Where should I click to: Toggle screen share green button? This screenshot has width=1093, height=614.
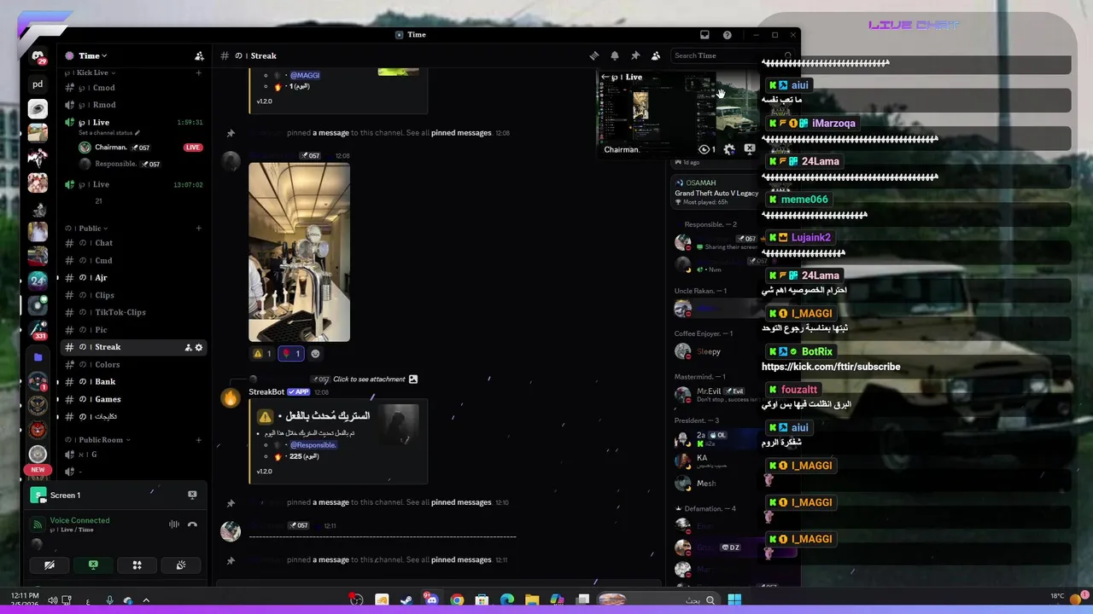[93, 565]
